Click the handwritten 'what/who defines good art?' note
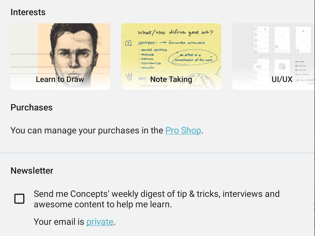Image resolution: width=315 pixels, height=236 pixels. pos(175,33)
